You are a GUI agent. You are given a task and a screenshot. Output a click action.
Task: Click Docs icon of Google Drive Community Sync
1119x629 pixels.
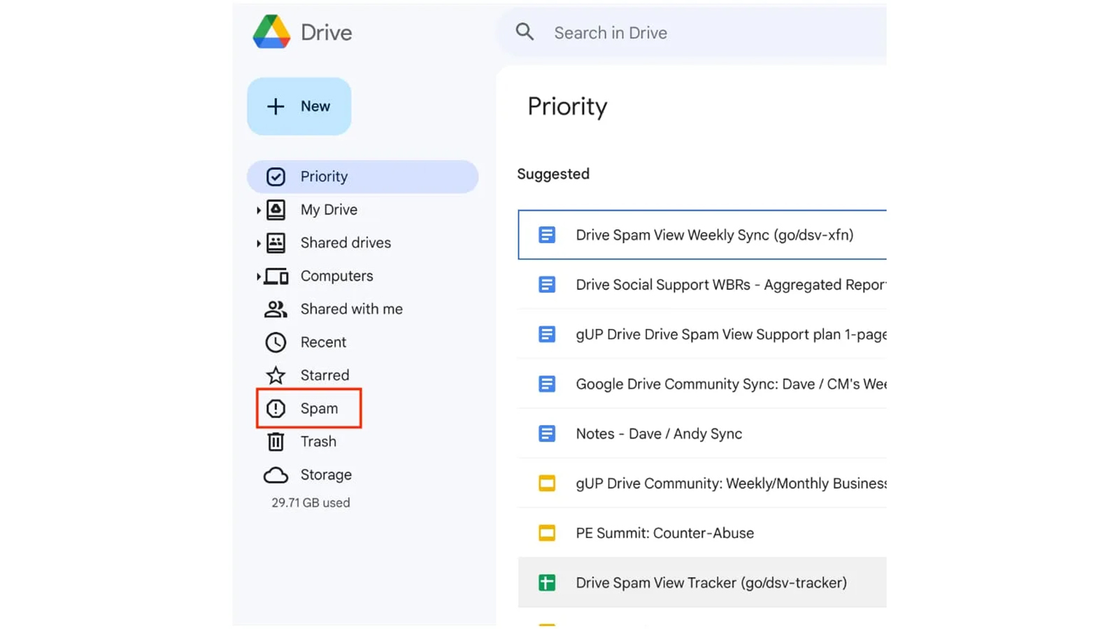tap(547, 384)
